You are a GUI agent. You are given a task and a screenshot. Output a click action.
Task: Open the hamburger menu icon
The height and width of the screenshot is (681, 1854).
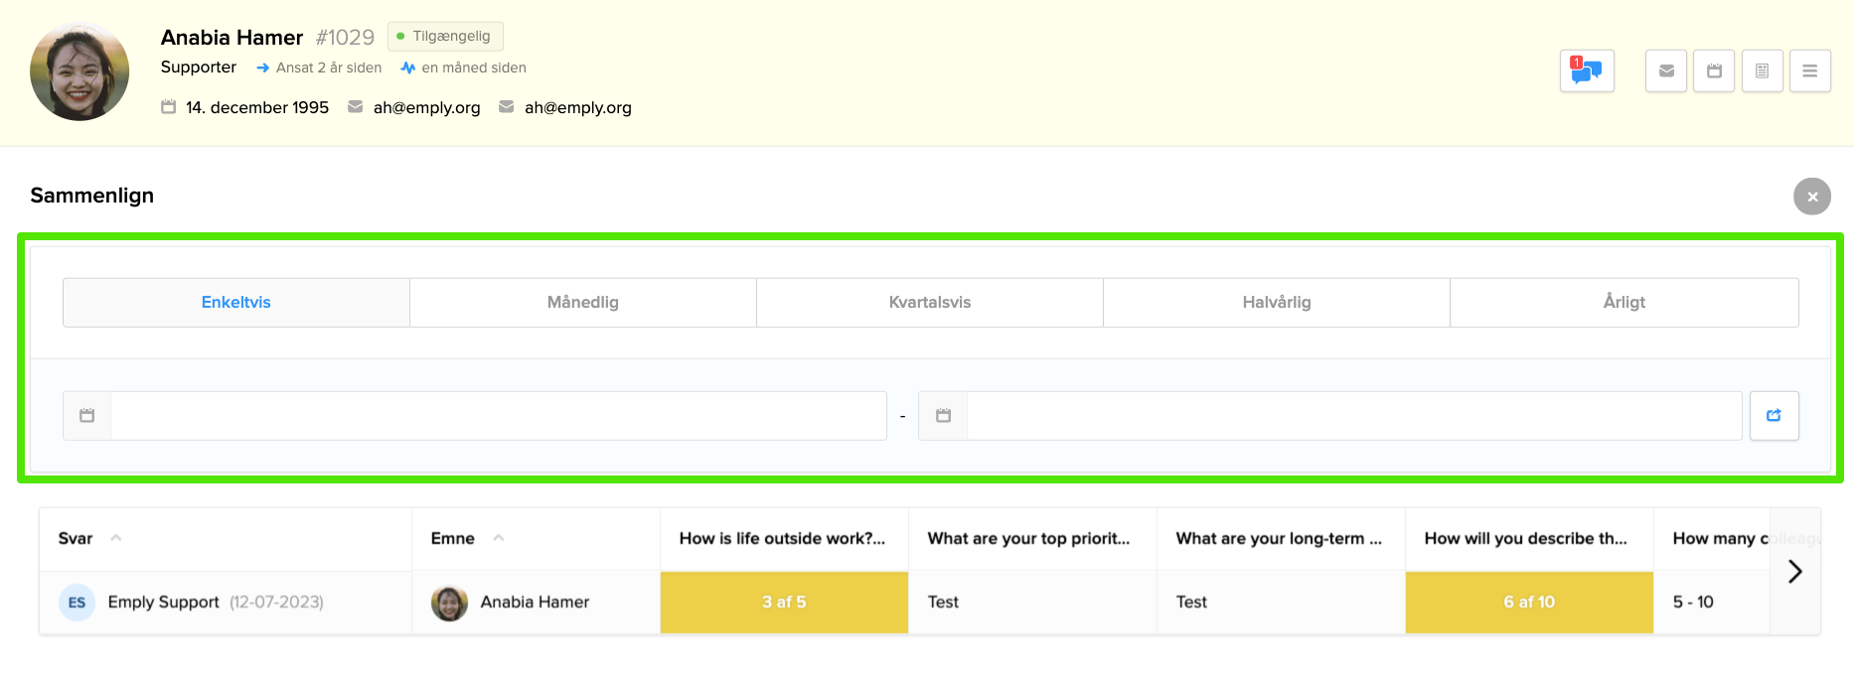pos(1809,71)
